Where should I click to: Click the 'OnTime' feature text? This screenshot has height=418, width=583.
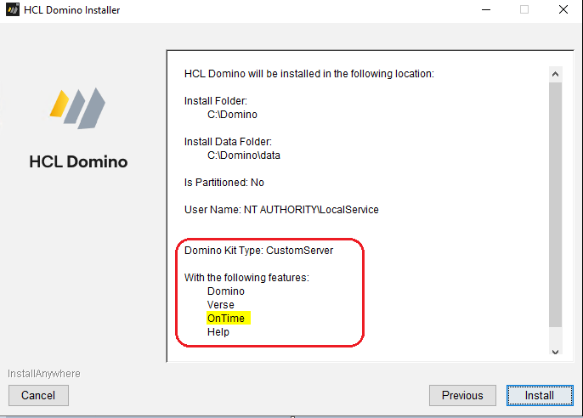226,319
